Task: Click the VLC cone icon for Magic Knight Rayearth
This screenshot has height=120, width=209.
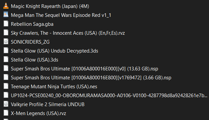Action: [x=6, y=6]
